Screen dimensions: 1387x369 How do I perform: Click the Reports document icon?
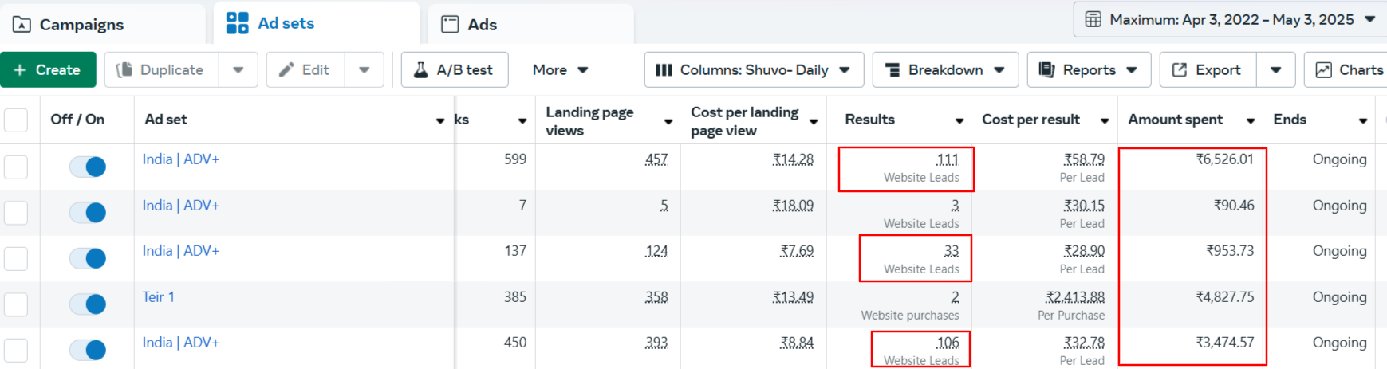[1046, 70]
